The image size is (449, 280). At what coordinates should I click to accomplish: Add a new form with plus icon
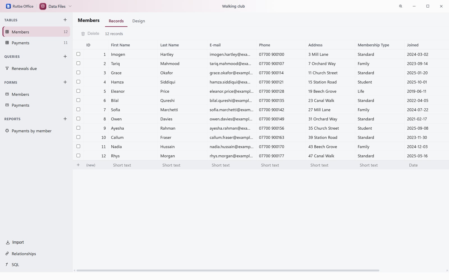65,82
